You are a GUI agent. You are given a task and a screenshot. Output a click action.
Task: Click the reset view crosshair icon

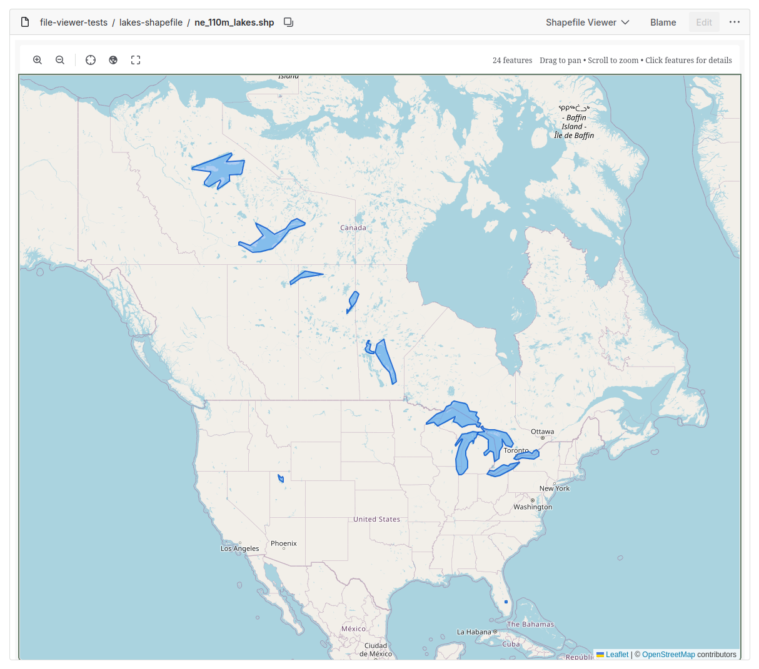(90, 59)
